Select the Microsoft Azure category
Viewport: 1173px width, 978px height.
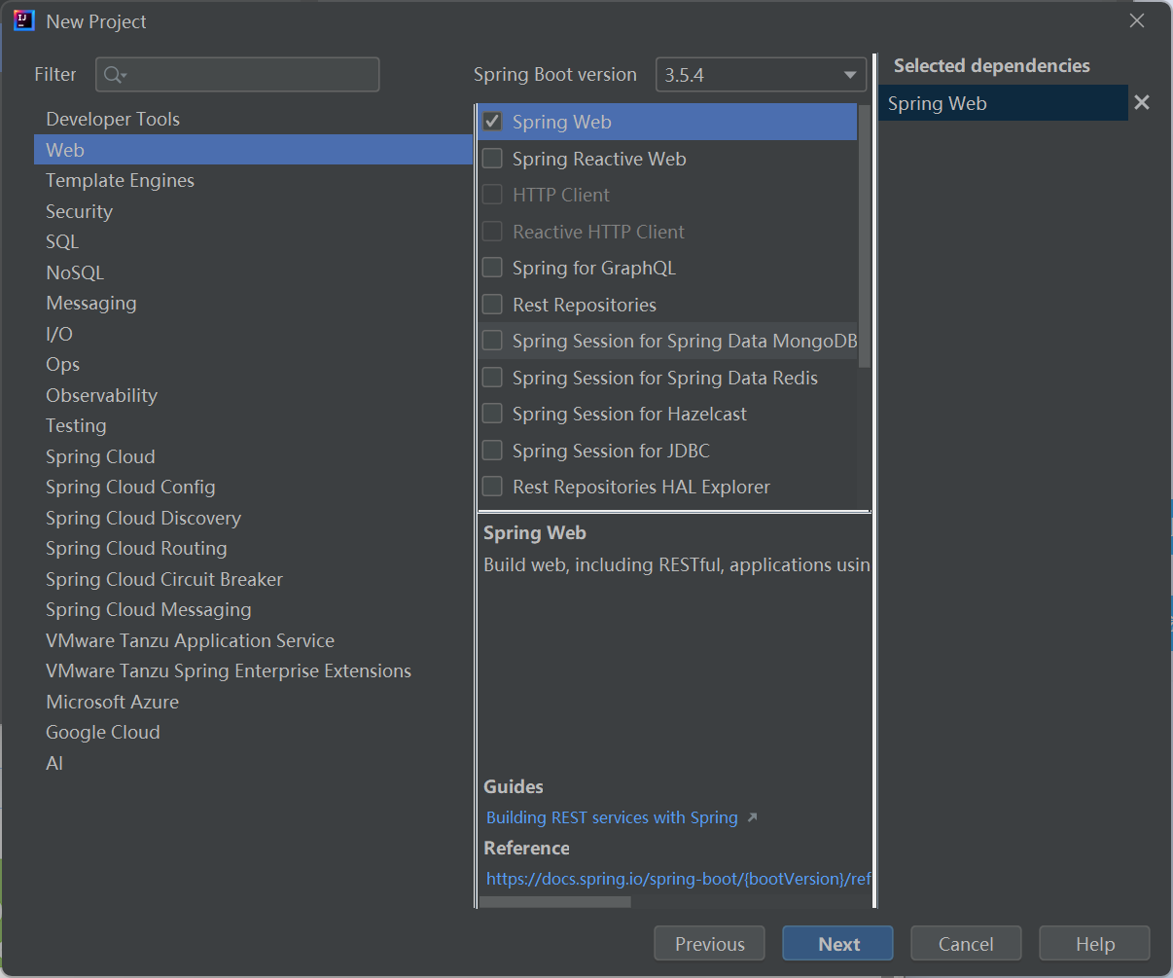click(x=253, y=702)
